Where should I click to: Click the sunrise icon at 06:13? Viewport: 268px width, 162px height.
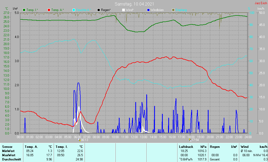(x=79, y=140)
